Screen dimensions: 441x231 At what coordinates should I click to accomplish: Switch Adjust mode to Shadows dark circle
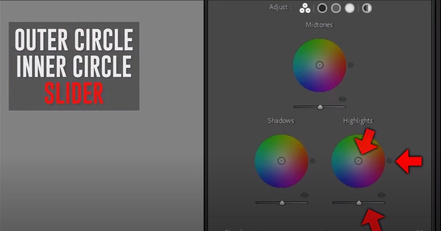(x=322, y=8)
